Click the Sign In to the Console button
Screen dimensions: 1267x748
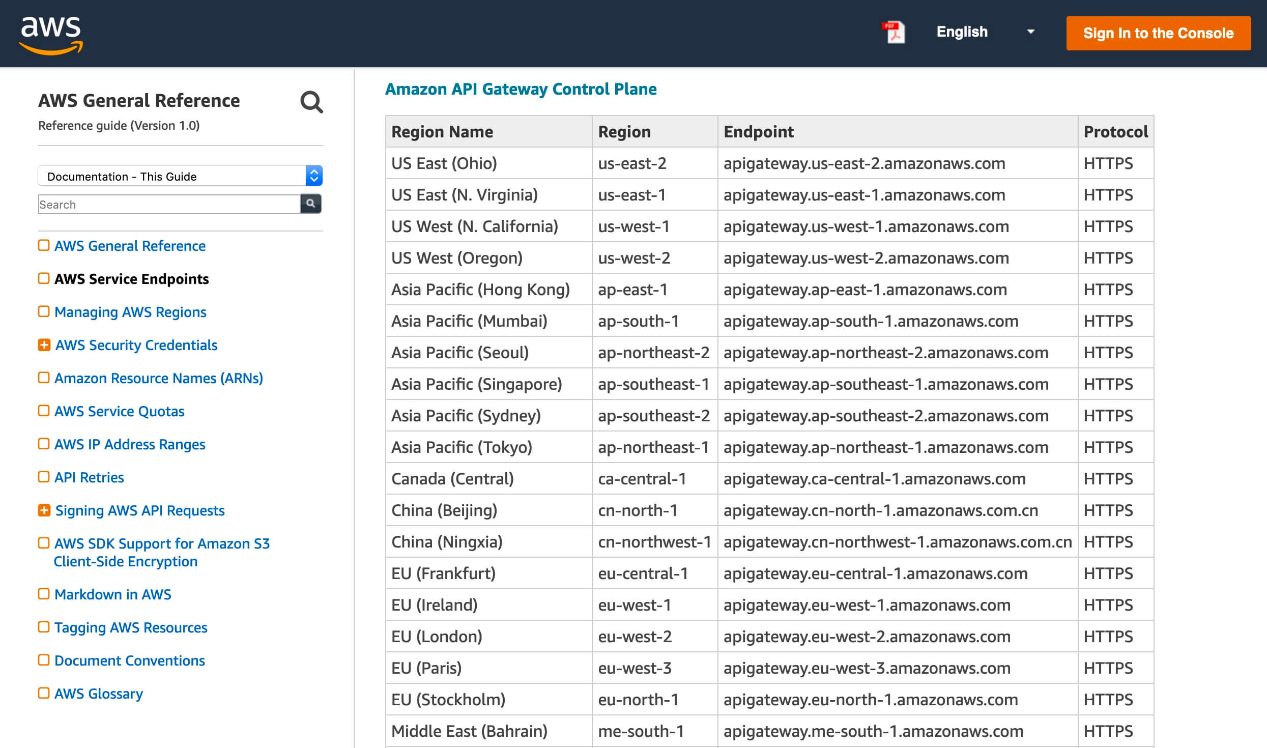[1158, 33]
